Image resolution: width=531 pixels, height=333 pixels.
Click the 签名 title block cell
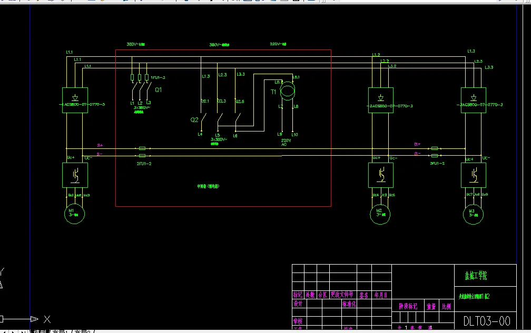(364, 295)
